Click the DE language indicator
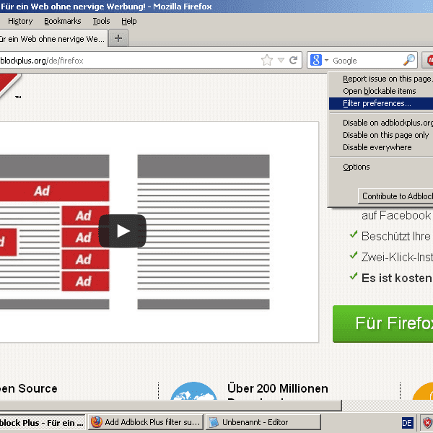The height and width of the screenshot is (433, 433). [407, 423]
